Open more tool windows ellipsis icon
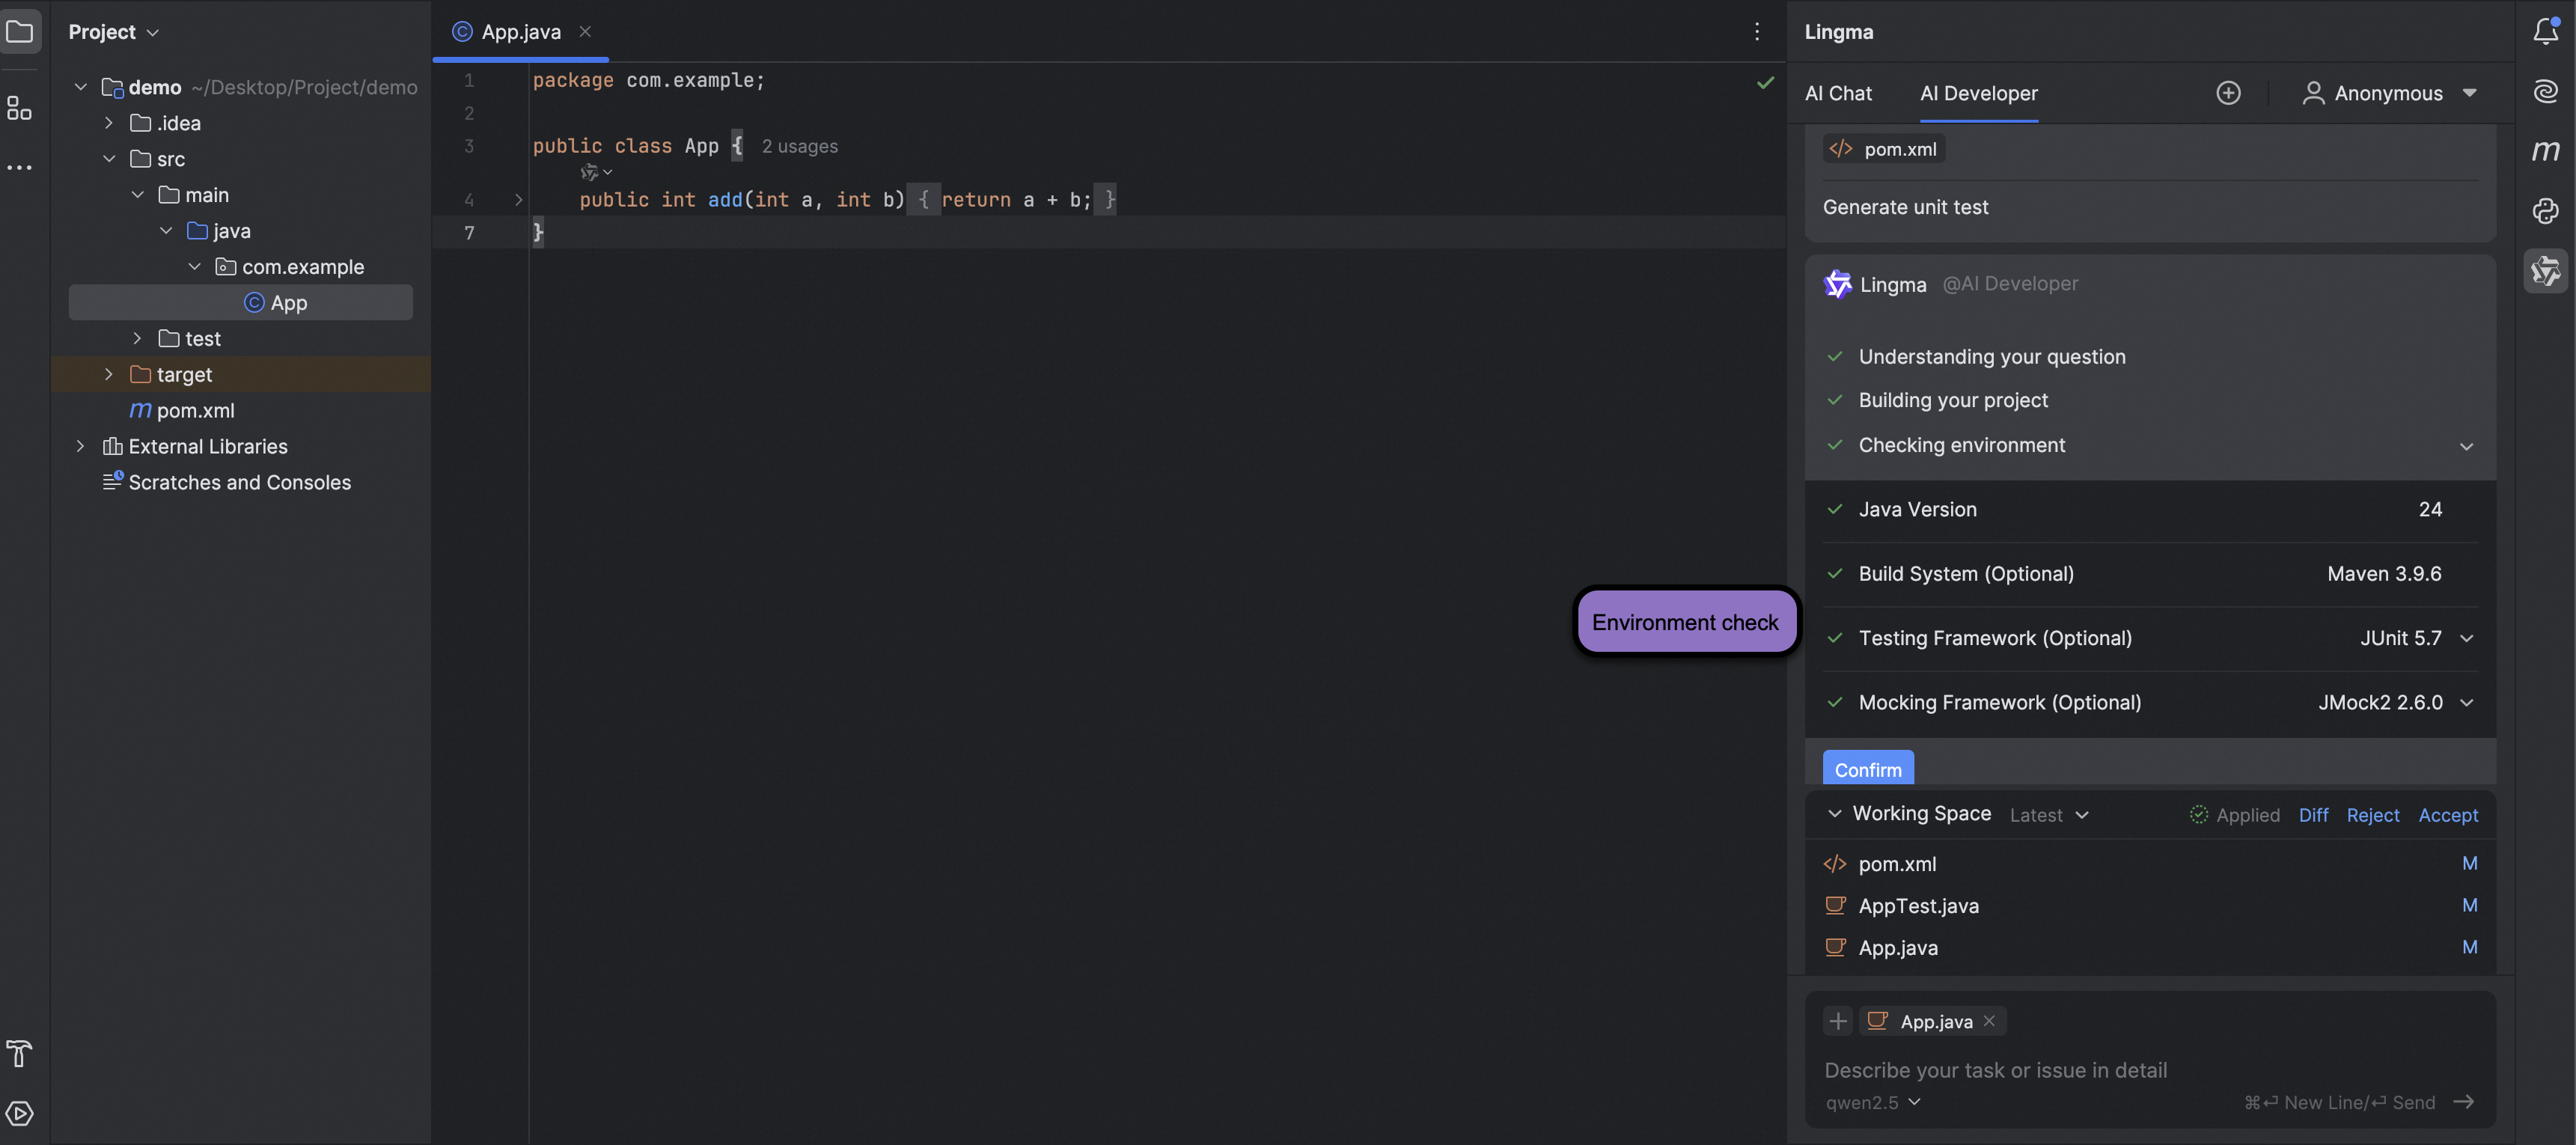 click(20, 167)
